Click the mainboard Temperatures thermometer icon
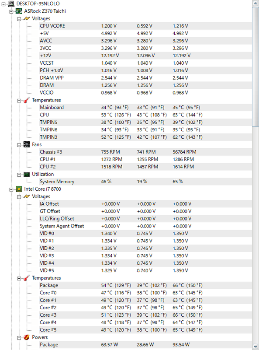This screenshot has height=350, width=259. click(x=27, y=100)
